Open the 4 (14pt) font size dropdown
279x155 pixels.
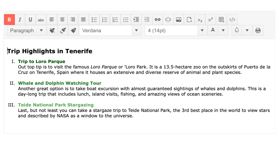pyautogui.click(x=176, y=30)
